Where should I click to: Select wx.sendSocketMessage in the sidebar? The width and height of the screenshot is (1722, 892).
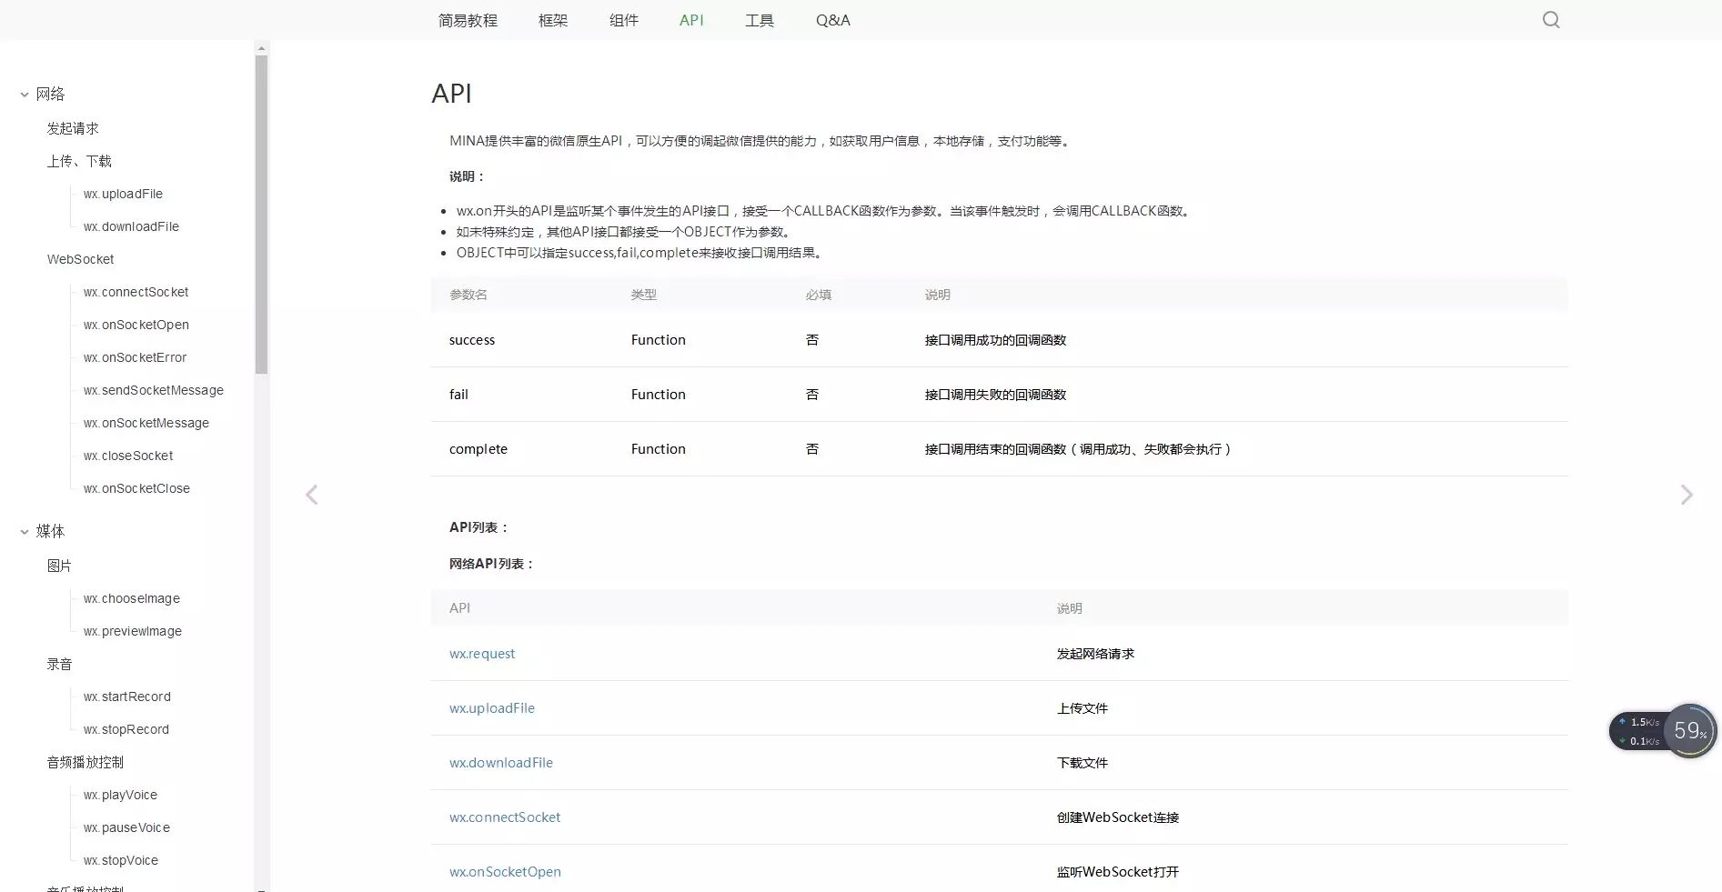pos(153,390)
